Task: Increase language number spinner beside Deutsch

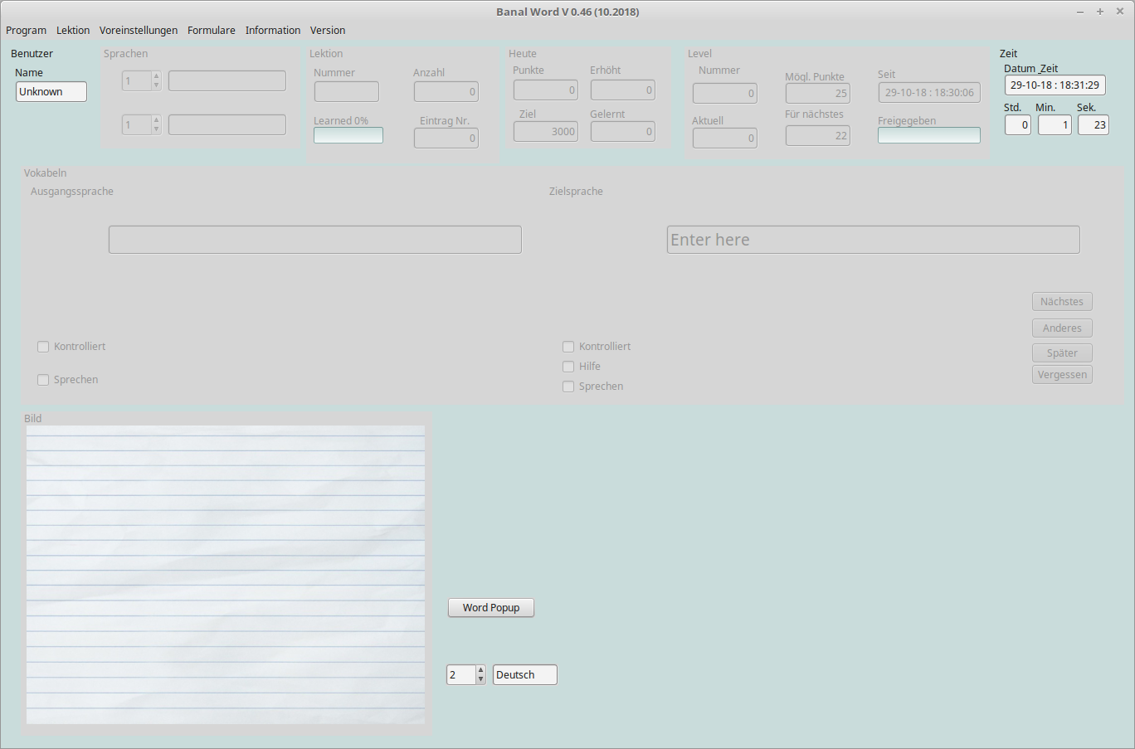Action: 480,670
